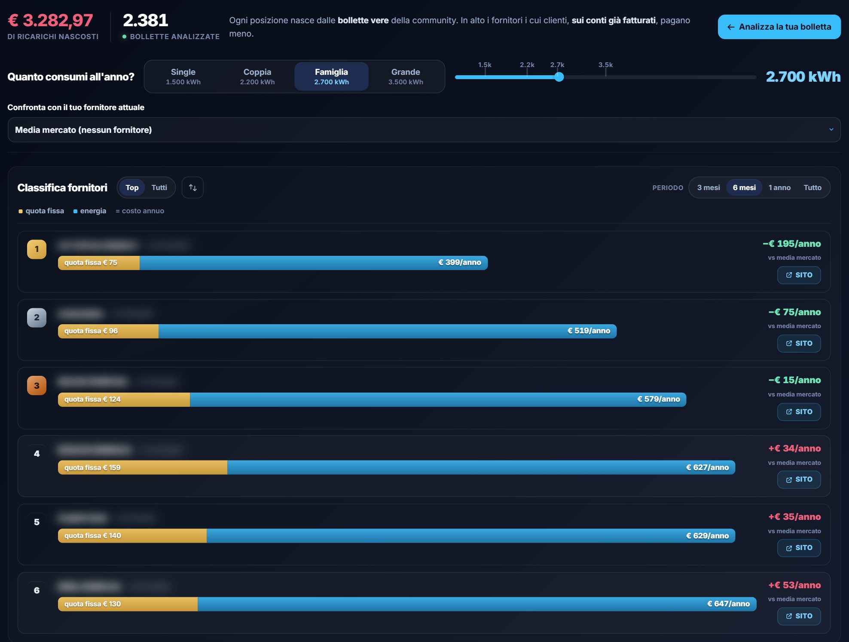This screenshot has height=642, width=849.
Task: Click the quota fissa € 96 bar segment
Action: coord(108,331)
